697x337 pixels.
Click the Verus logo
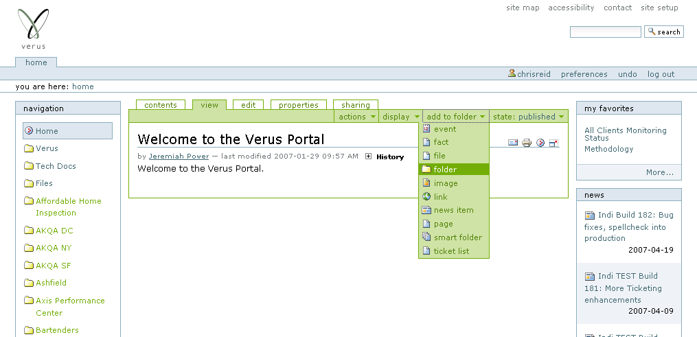click(x=33, y=29)
